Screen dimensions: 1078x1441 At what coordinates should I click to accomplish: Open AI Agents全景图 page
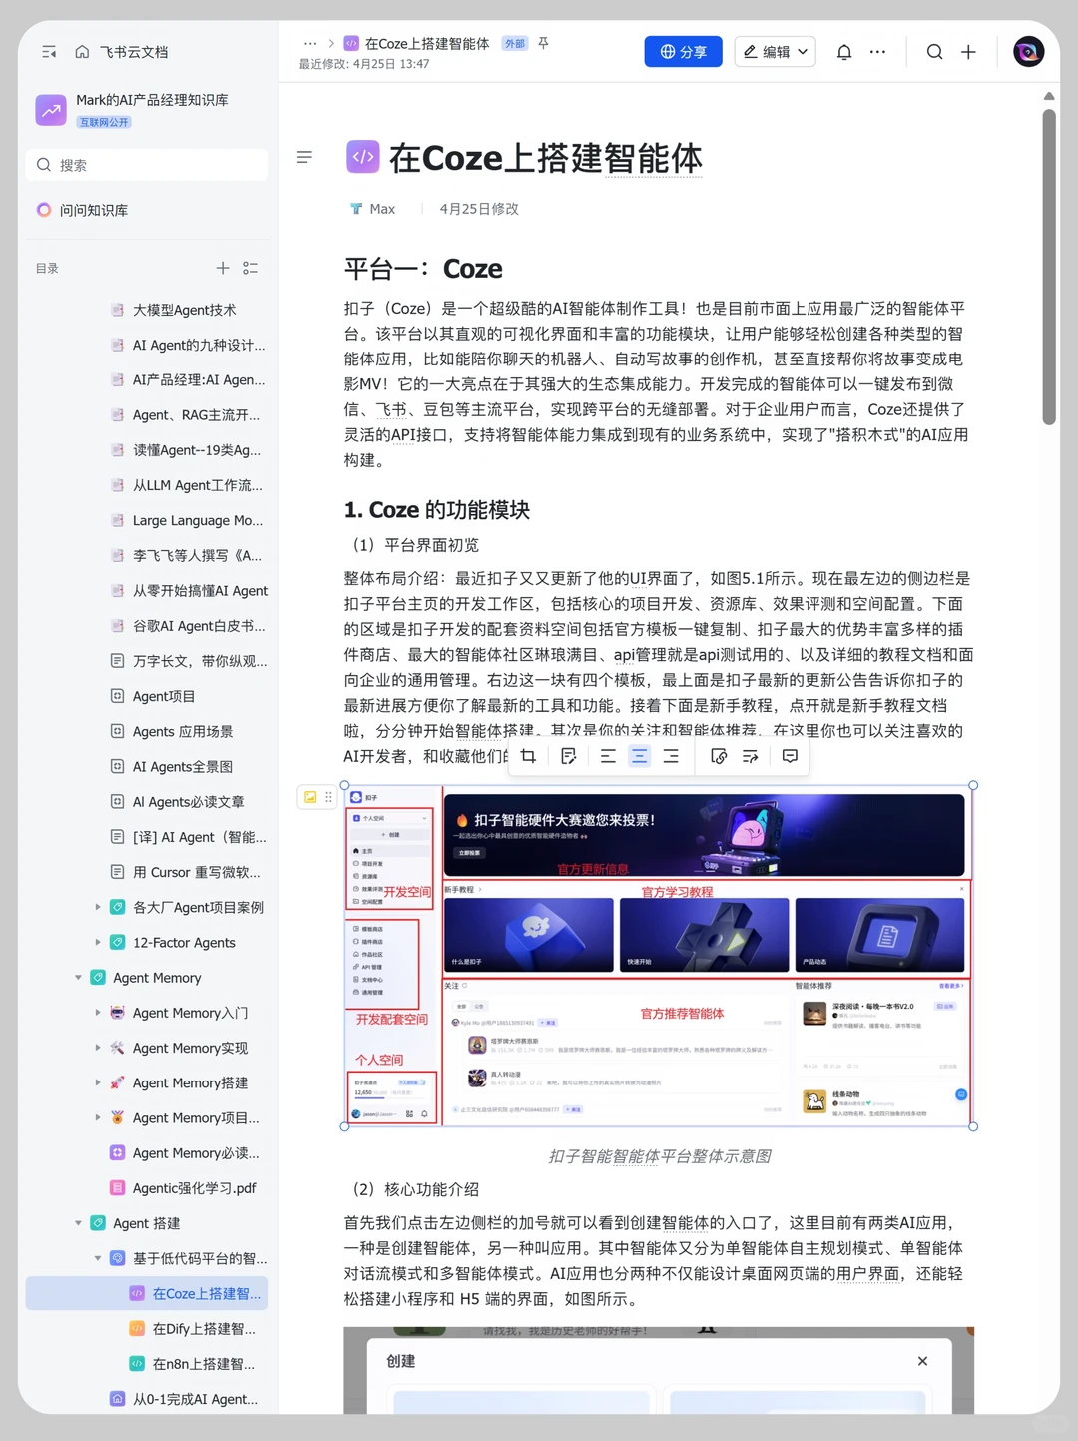tap(183, 766)
